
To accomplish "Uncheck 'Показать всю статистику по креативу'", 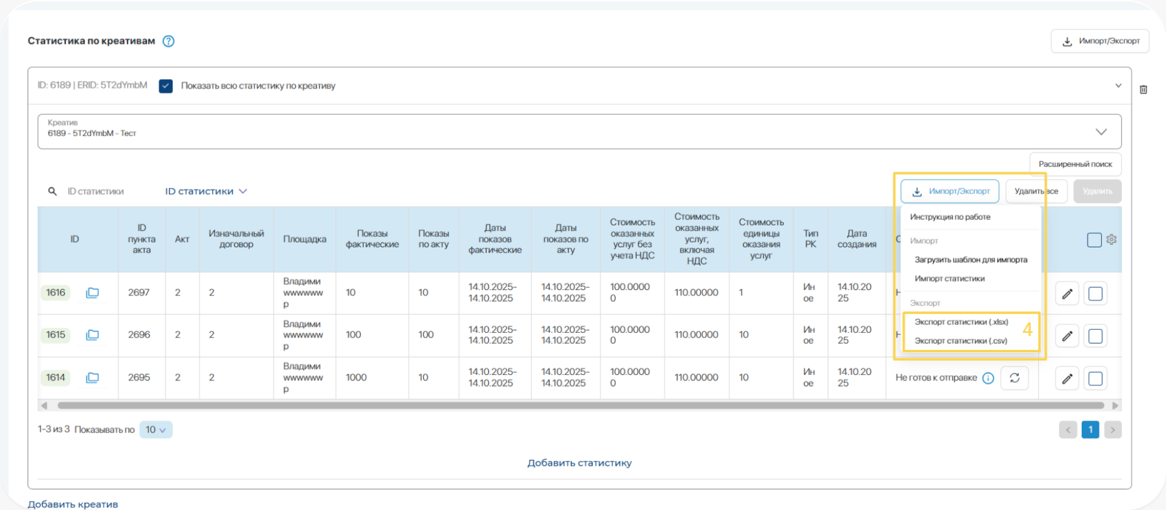I will click(x=165, y=86).
